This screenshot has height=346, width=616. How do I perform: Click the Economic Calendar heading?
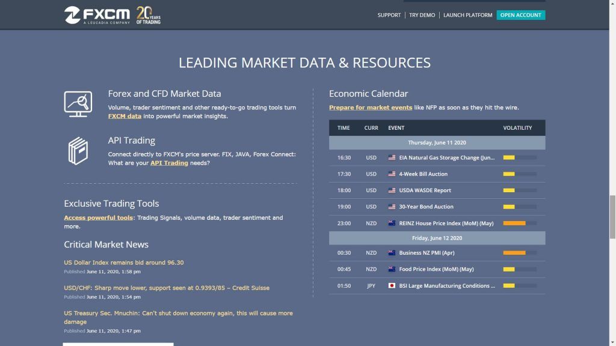pyautogui.click(x=369, y=93)
